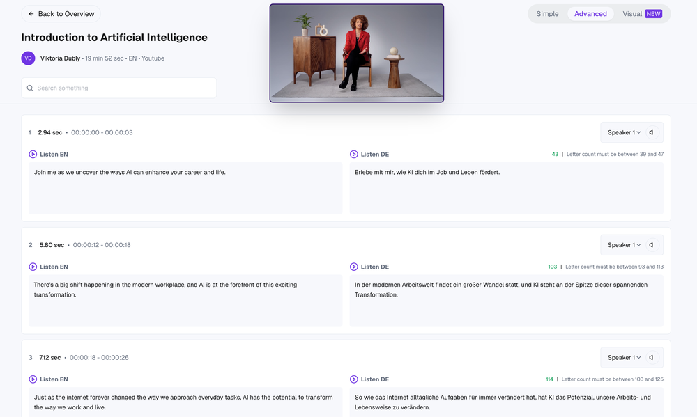Click the '7.12 sec' duration
Viewport: 697px width, 417px height.
point(49,358)
